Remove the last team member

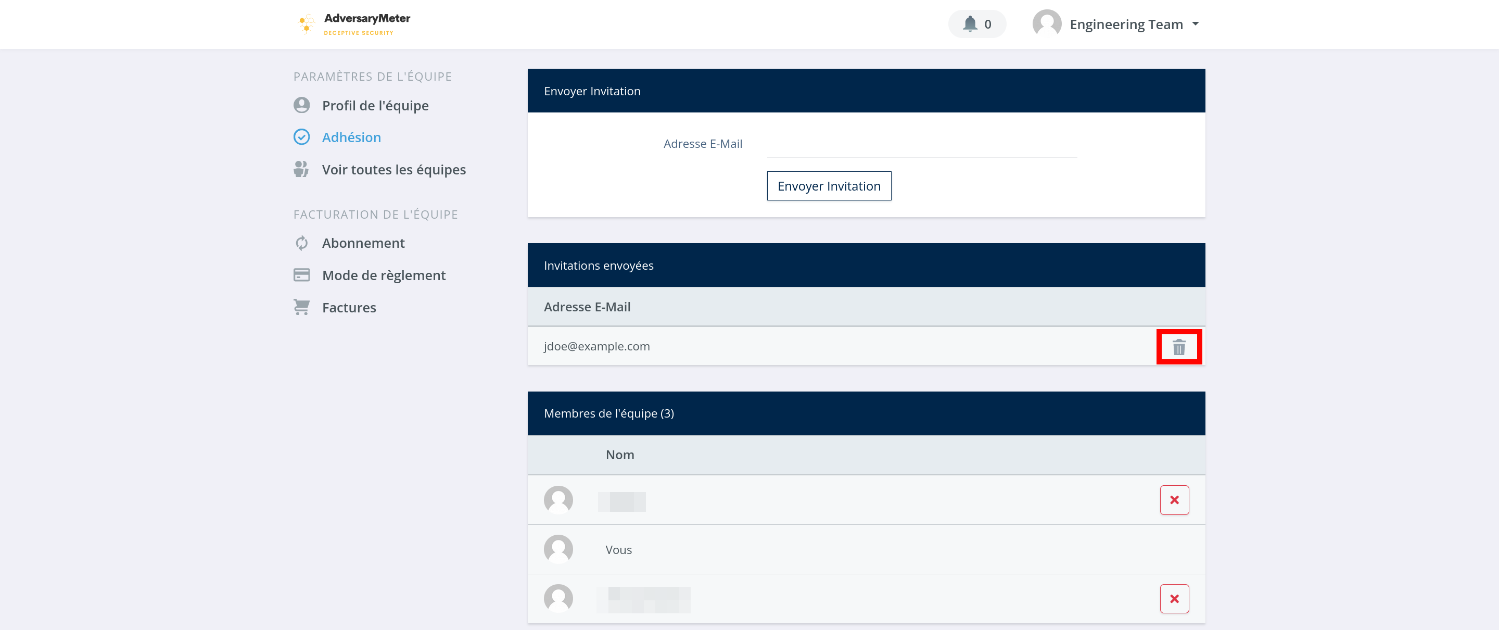point(1174,599)
